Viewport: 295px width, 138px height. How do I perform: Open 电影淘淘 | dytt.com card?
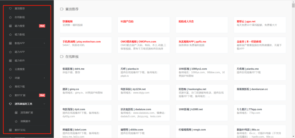pyautogui.click(x=85, y=113)
